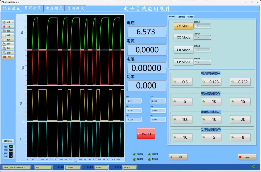
Task: Click the stepper arrows of 设置电阻 field
Action: pyautogui.click(x=195, y=50)
